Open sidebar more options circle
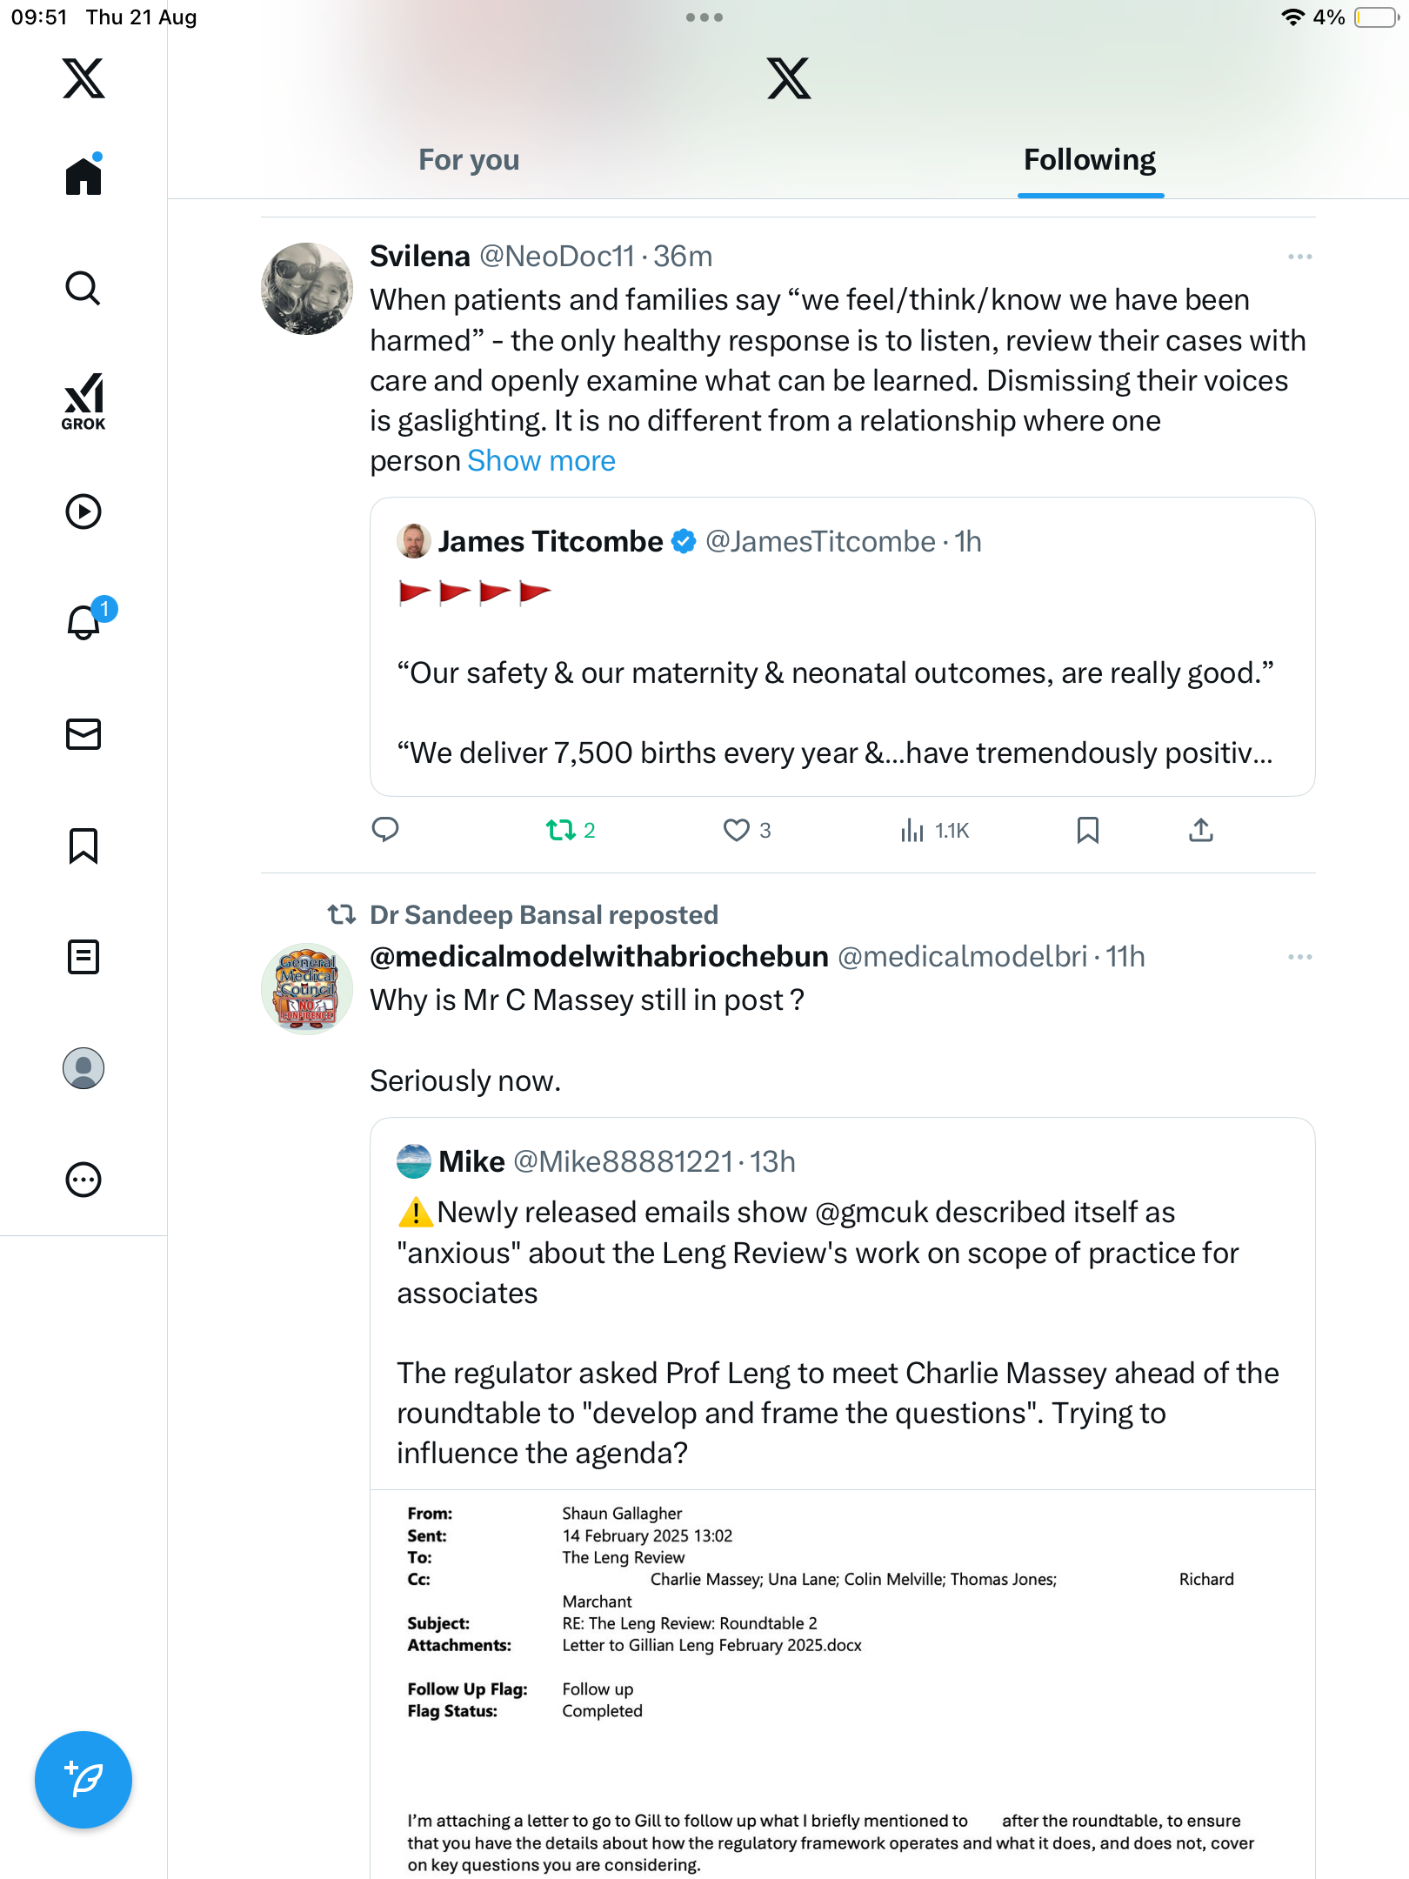The image size is (1409, 1879). (x=83, y=1180)
